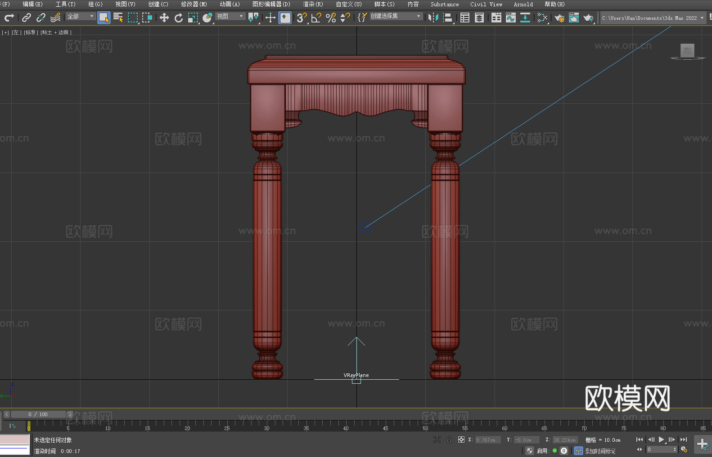This screenshot has height=457, width=712.
Task: Toggle the Layer Explorer
Action: [x=479, y=18]
